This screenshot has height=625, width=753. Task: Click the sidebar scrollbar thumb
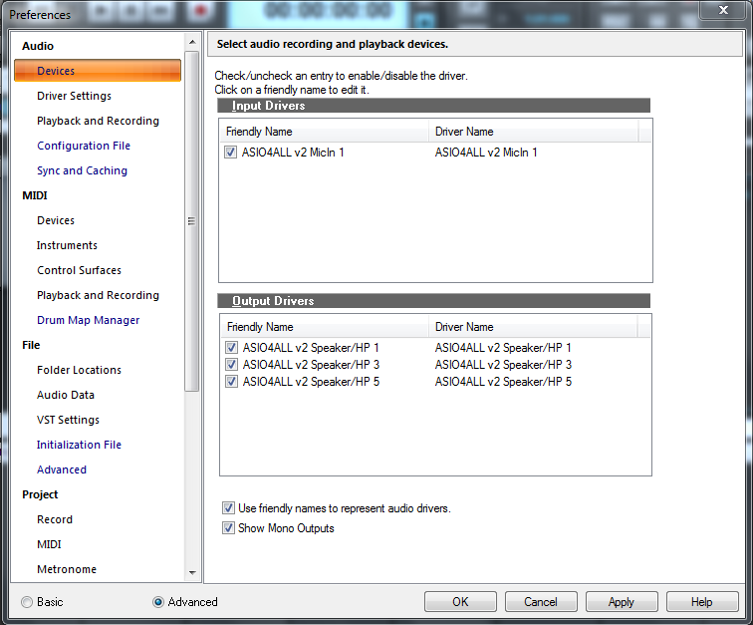[192, 221]
